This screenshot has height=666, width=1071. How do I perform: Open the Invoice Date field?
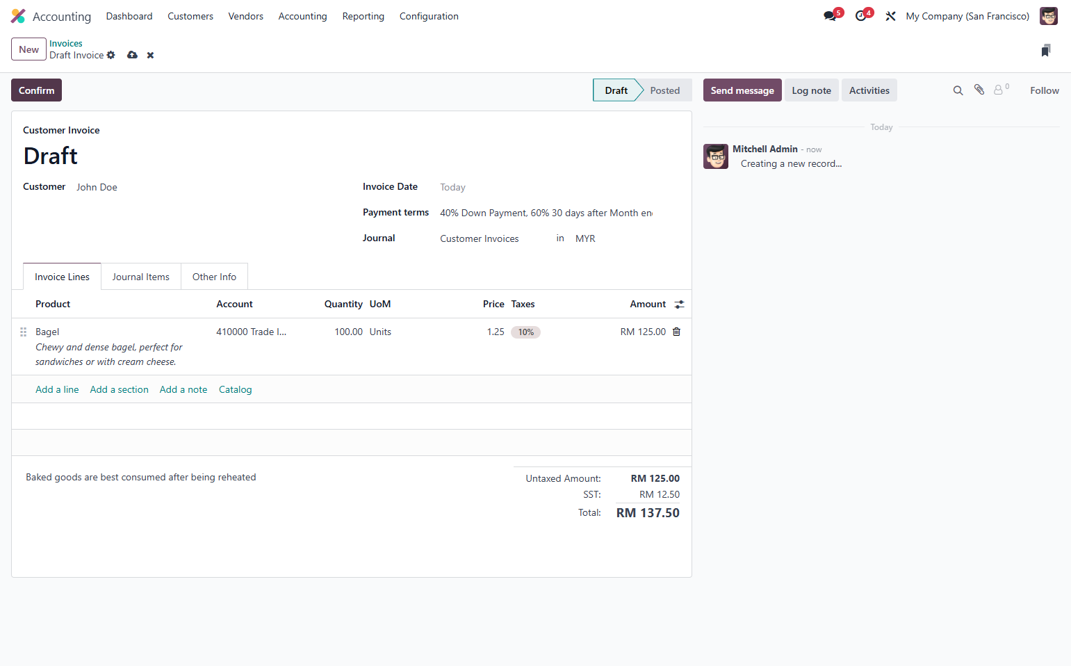point(546,187)
